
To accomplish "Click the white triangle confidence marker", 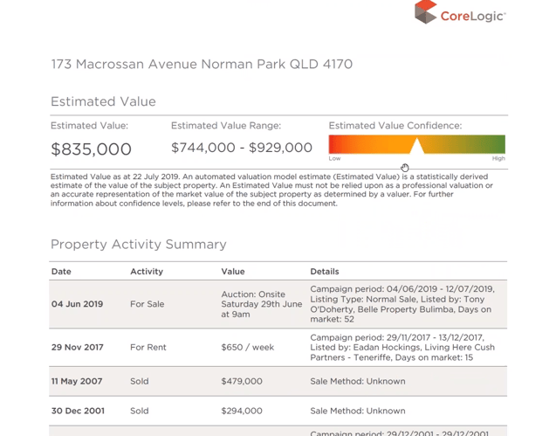I will click(x=417, y=146).
